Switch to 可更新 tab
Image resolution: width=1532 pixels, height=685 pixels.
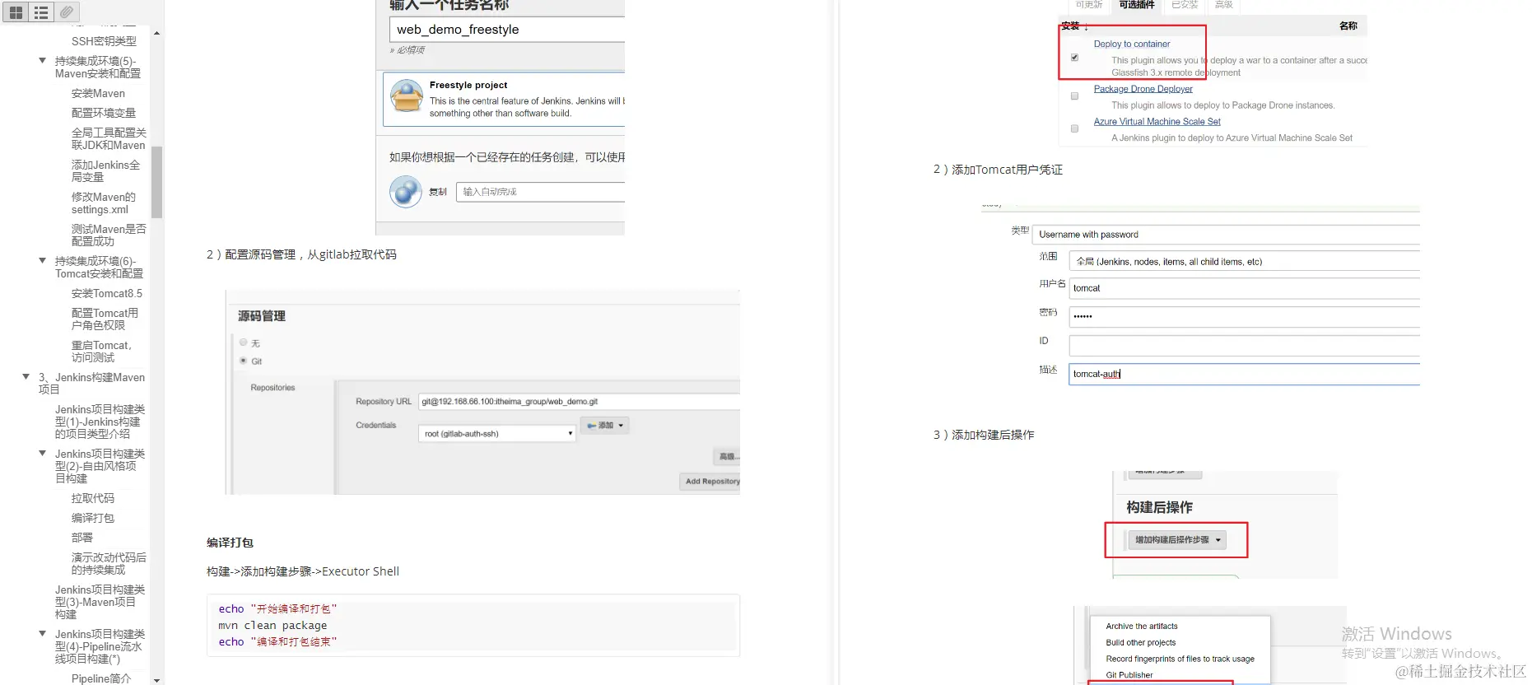click(1088, 6)
